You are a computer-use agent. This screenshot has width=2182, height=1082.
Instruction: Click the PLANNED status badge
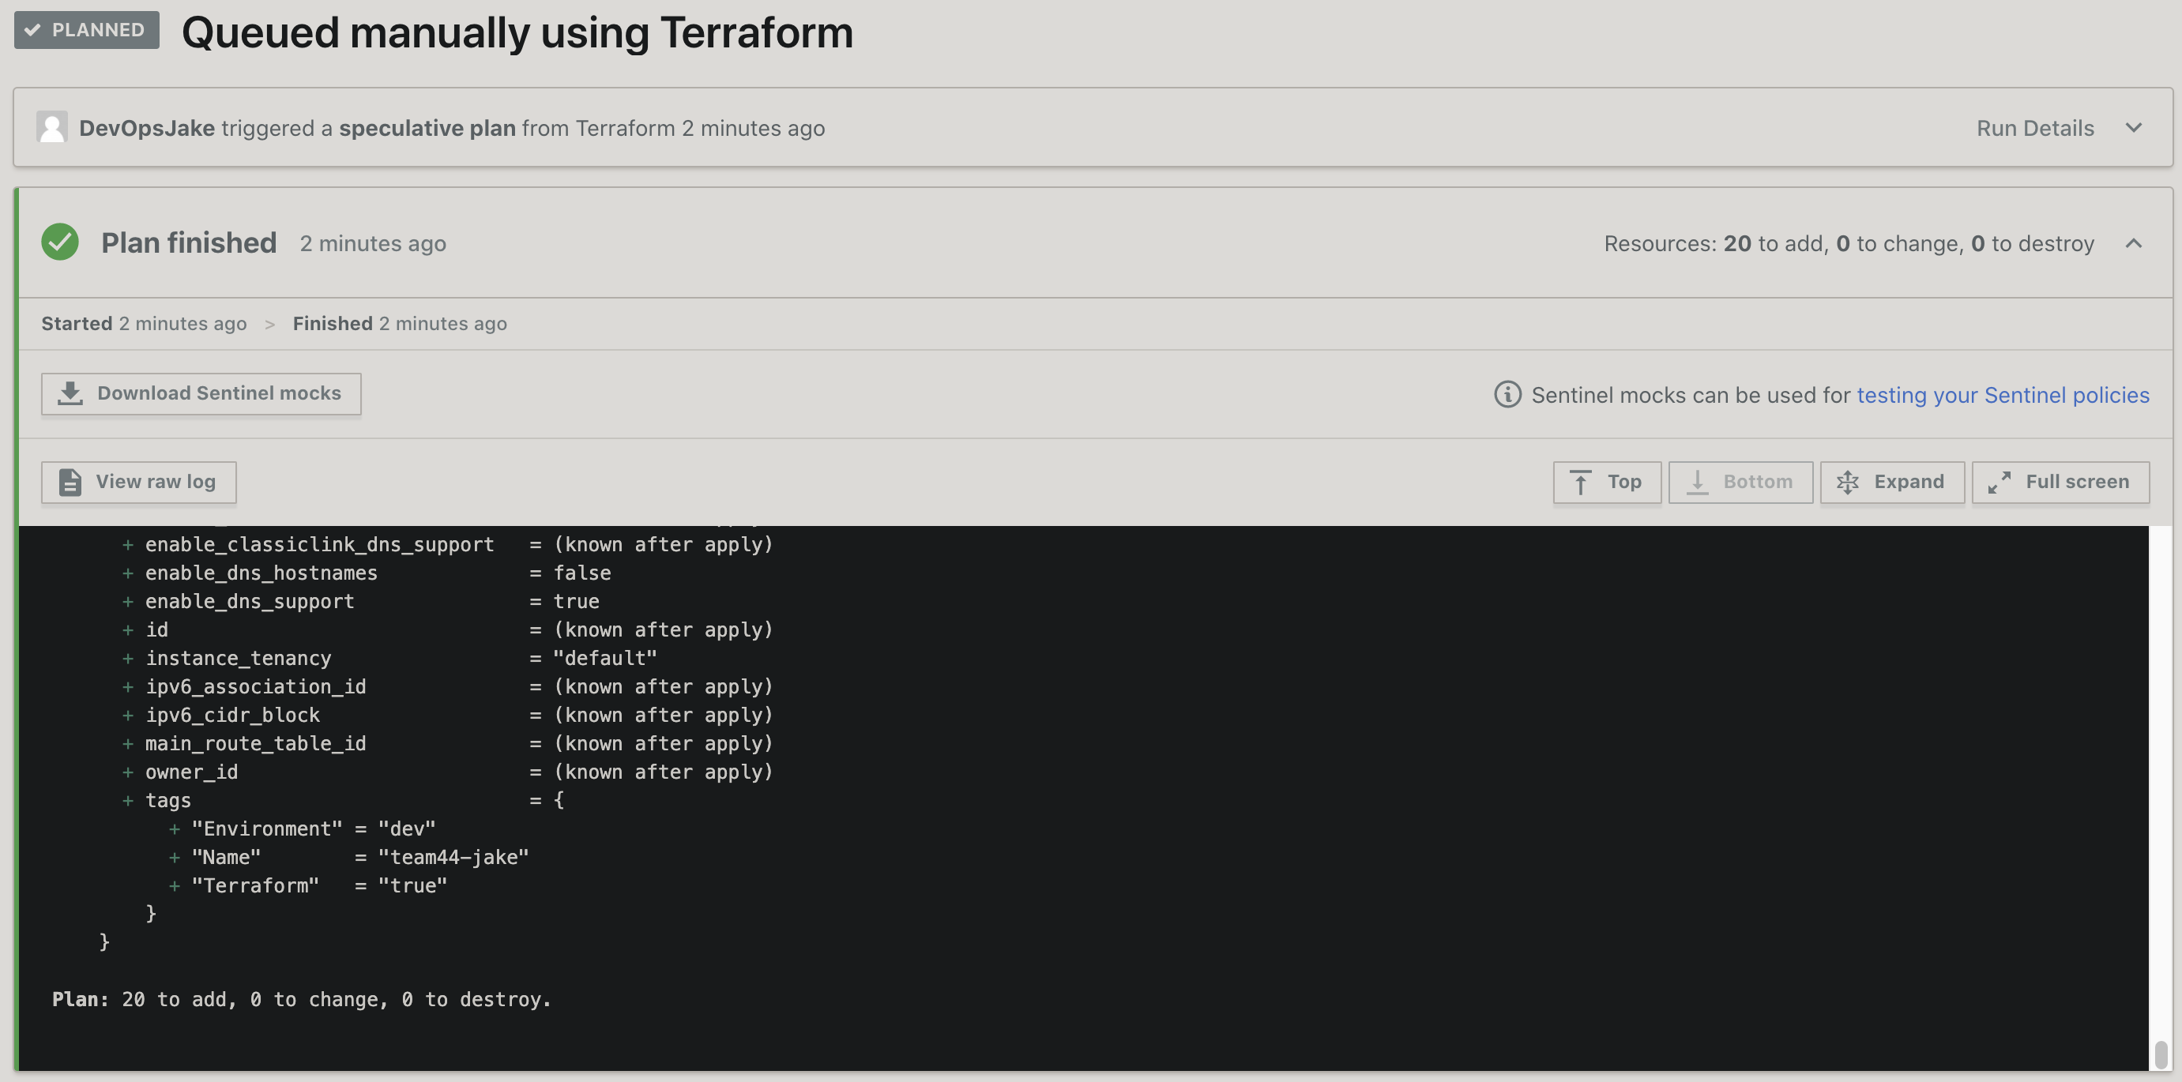(86, 30)
